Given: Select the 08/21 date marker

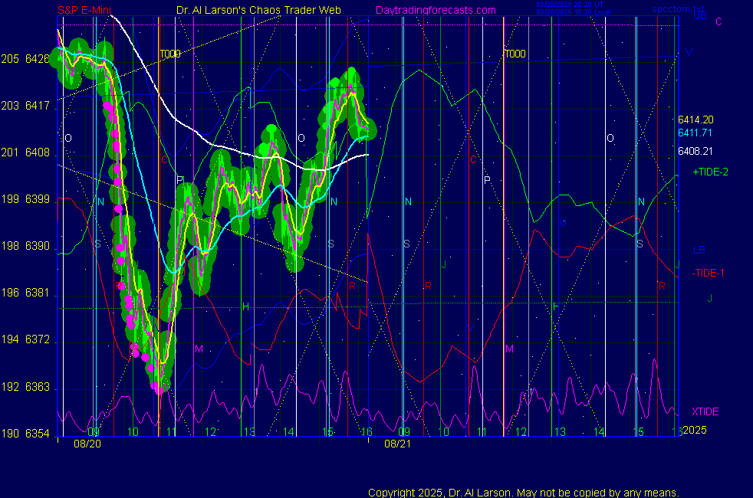Looking at the screenshot, I should point(396,444).
